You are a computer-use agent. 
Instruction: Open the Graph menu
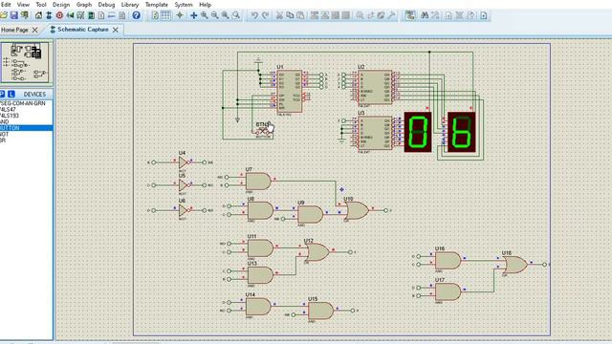(84, 5)
